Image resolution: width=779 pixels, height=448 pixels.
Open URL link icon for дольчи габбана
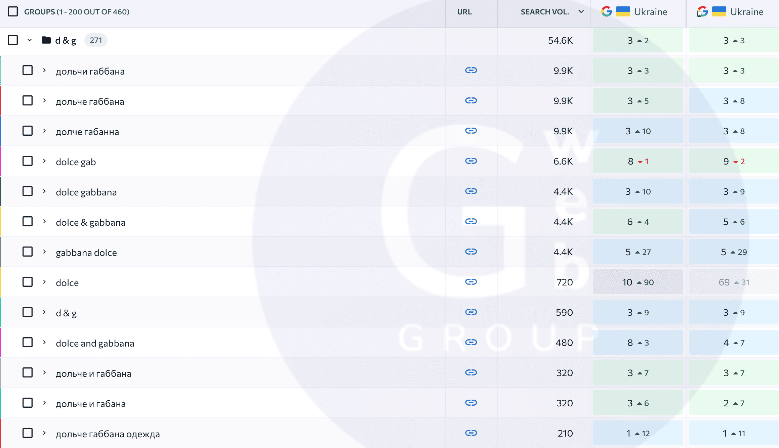(x=471, y=70)
